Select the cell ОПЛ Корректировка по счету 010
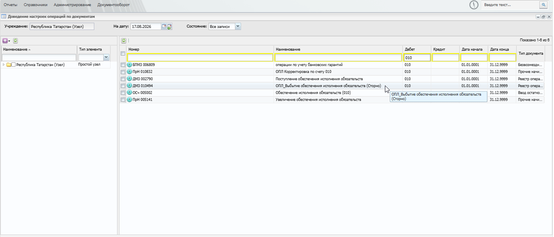The image size is (554, 237). 339,72
